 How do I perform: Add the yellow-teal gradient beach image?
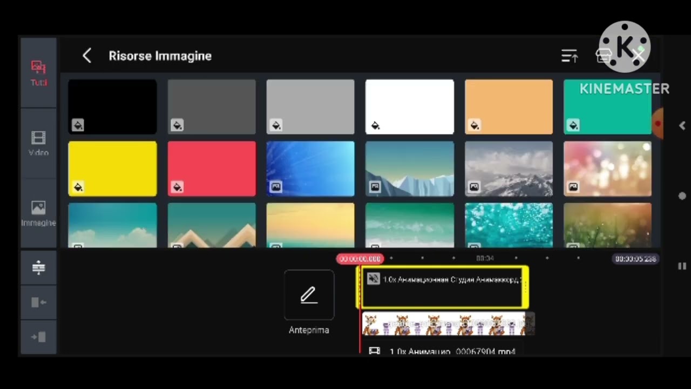[310, 225]
